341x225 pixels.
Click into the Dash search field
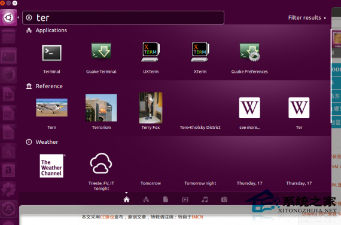pos(123,17)
